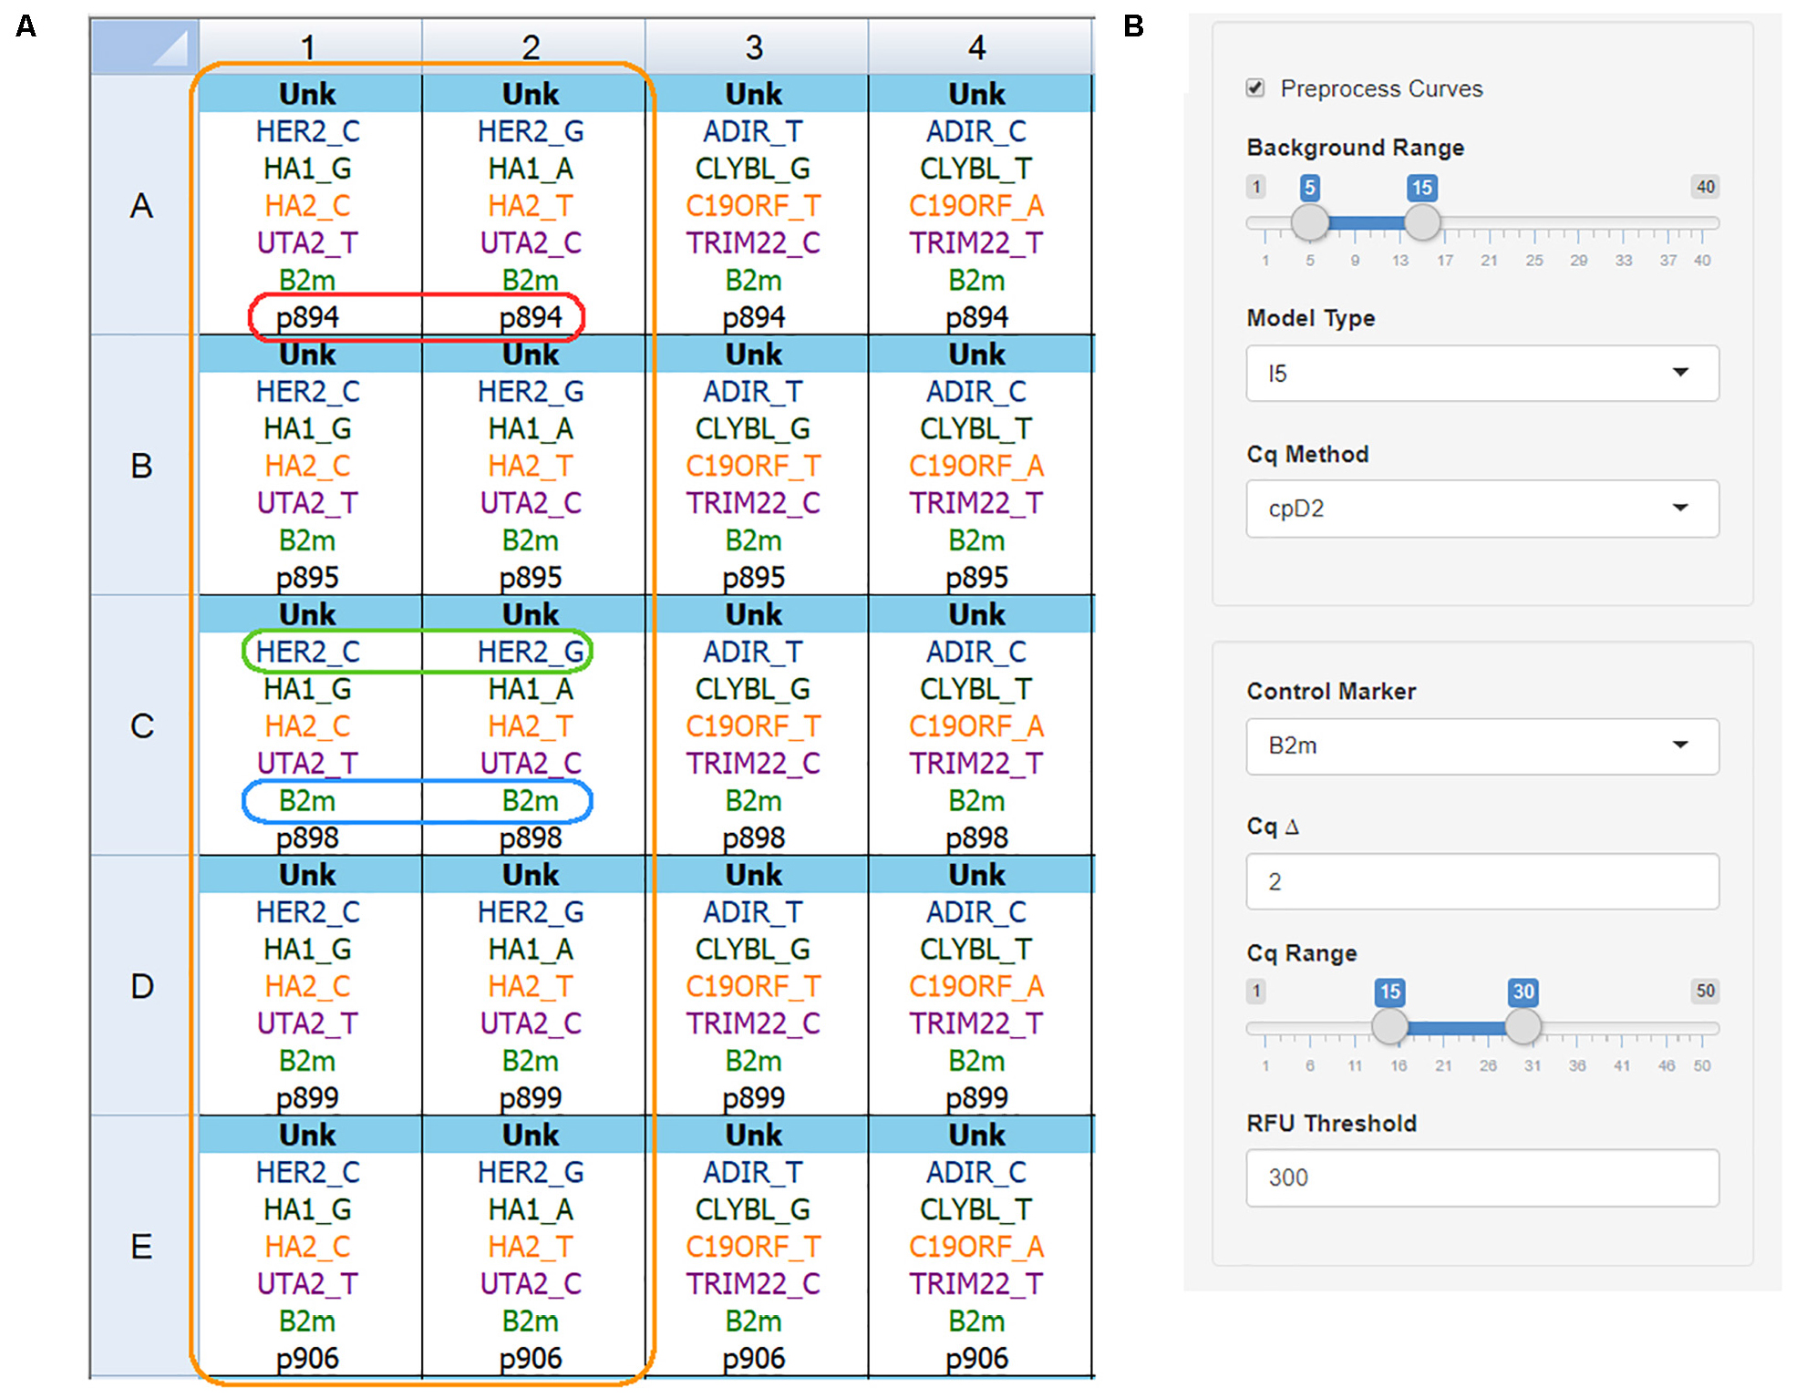Viewport: 1796px width, 1398px height.
Task: Open the Cq Method dropdown showing cpD2
Action: [x=1482, y=509]
